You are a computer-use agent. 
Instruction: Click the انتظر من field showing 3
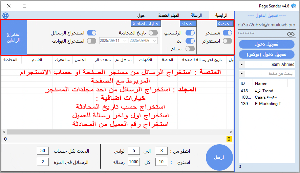click(x=162, y=151)
